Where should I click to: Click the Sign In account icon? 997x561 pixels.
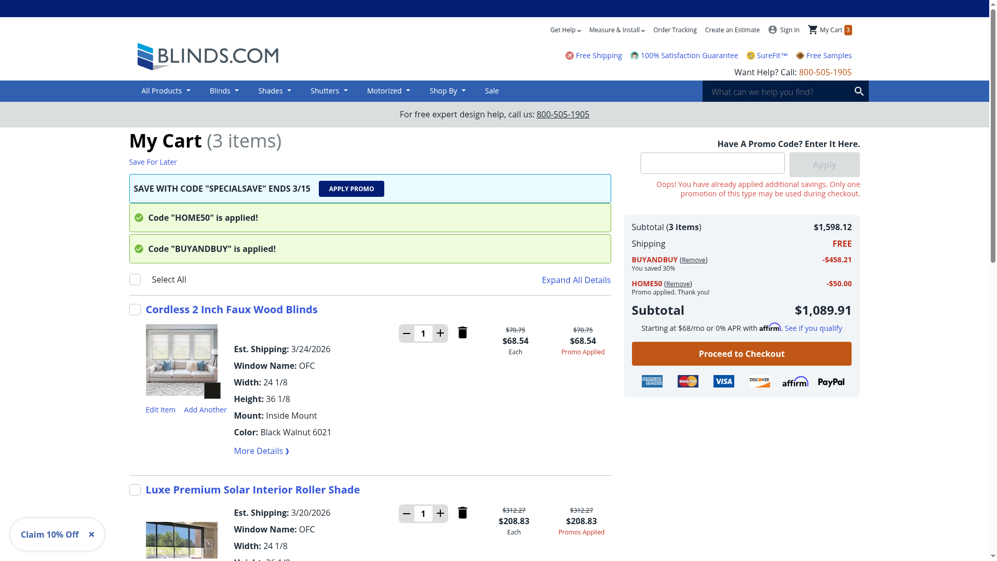773,30
